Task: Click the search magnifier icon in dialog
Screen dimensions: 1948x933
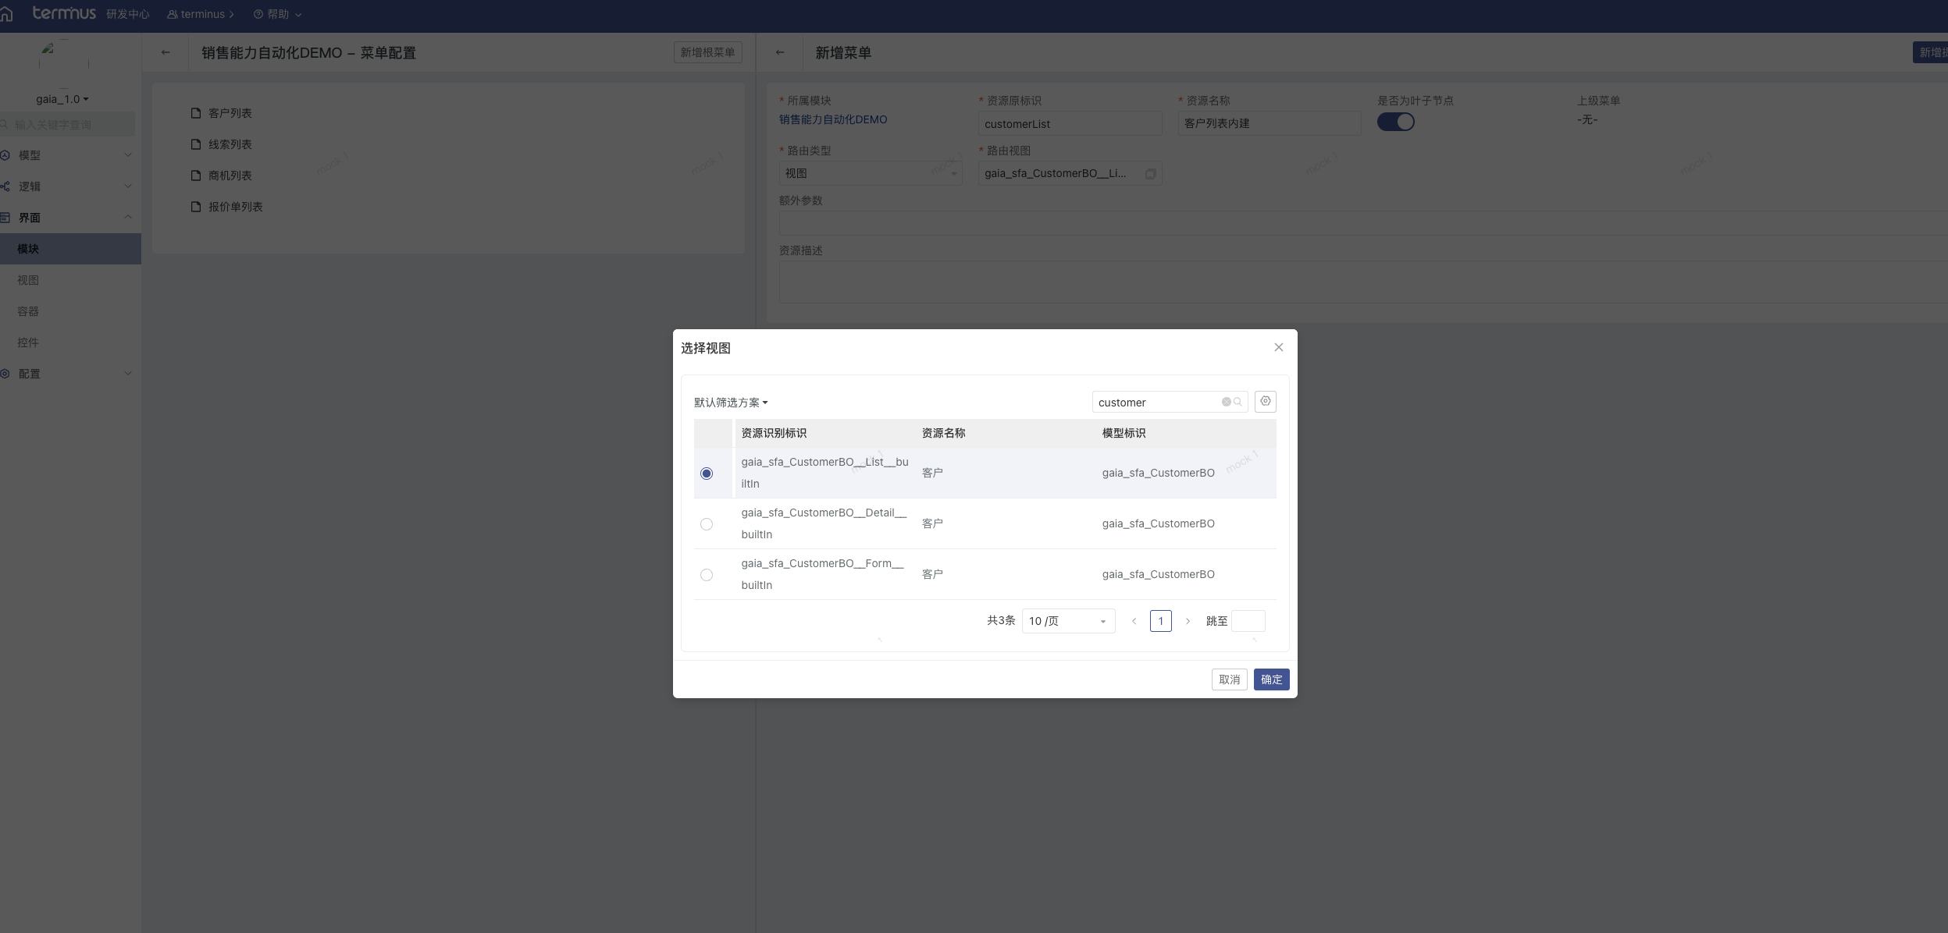Action: (1238, 402)
